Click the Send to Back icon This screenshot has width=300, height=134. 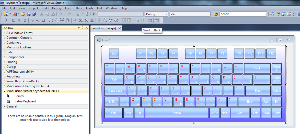click(x=143, y=20)
